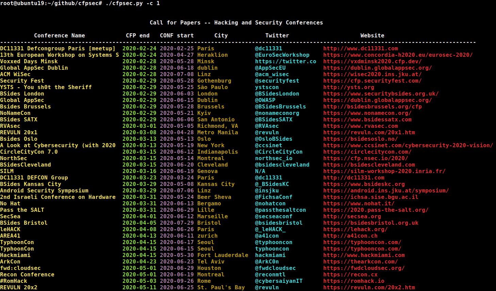
Task: Click the CONF start column header
Action: [177, 35]
